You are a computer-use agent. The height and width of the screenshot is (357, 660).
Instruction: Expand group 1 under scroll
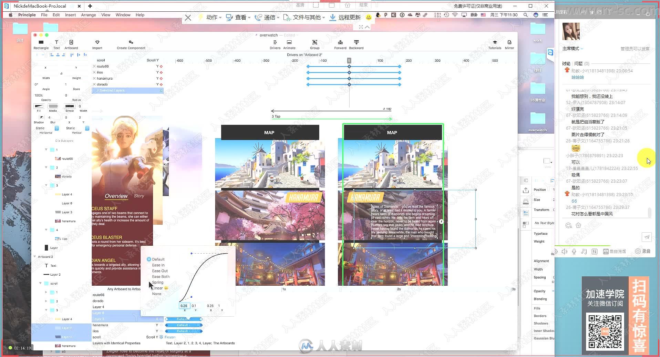[x=46, y=292]
